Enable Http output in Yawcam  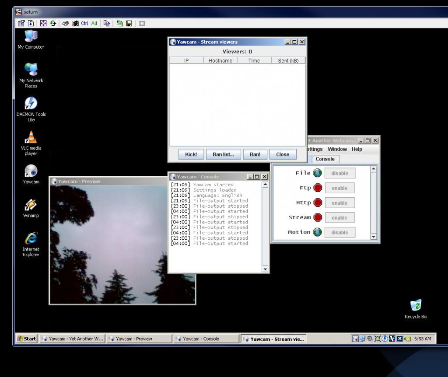[339, 203]
